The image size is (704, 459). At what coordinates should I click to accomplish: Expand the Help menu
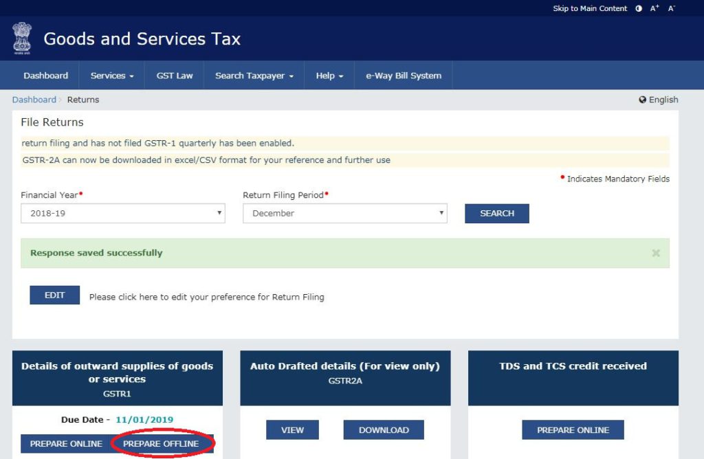click(329, 76)
